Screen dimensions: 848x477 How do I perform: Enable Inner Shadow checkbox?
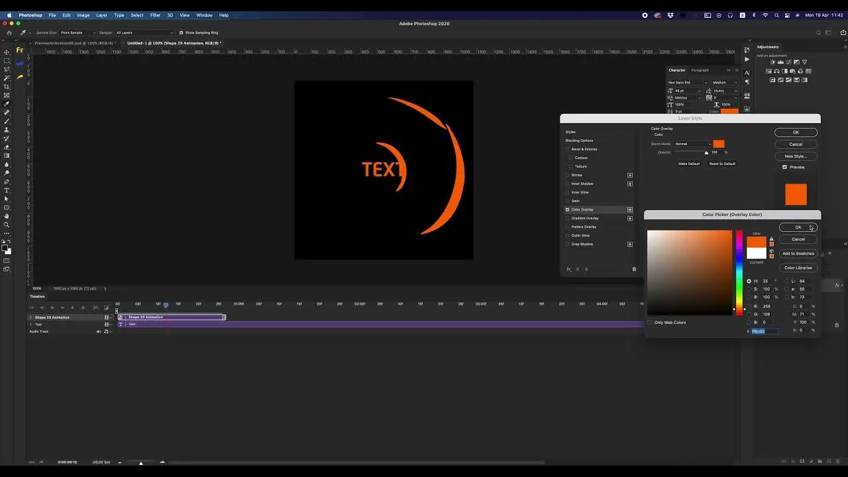(568, 184)
